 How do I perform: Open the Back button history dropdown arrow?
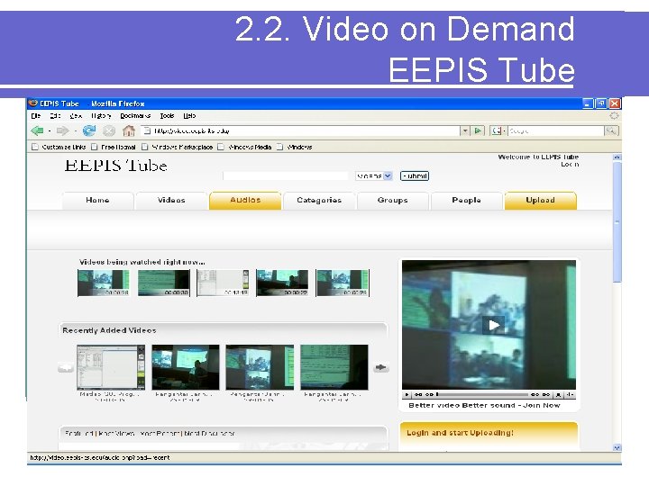tap(50, 131)
